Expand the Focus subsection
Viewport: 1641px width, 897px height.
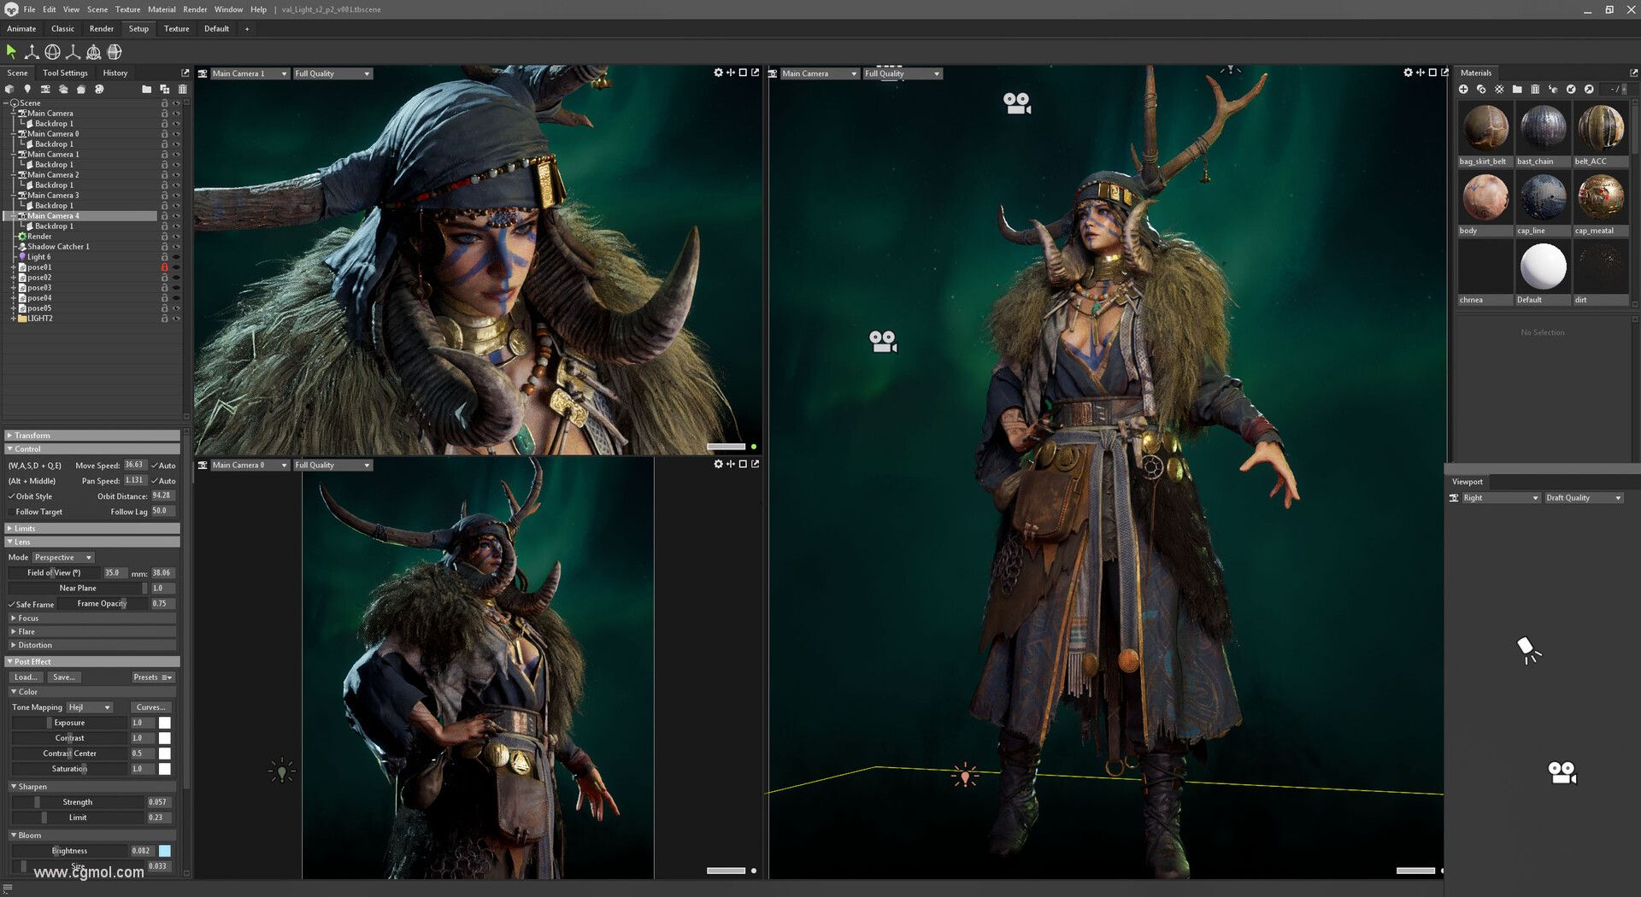point(92,619)
